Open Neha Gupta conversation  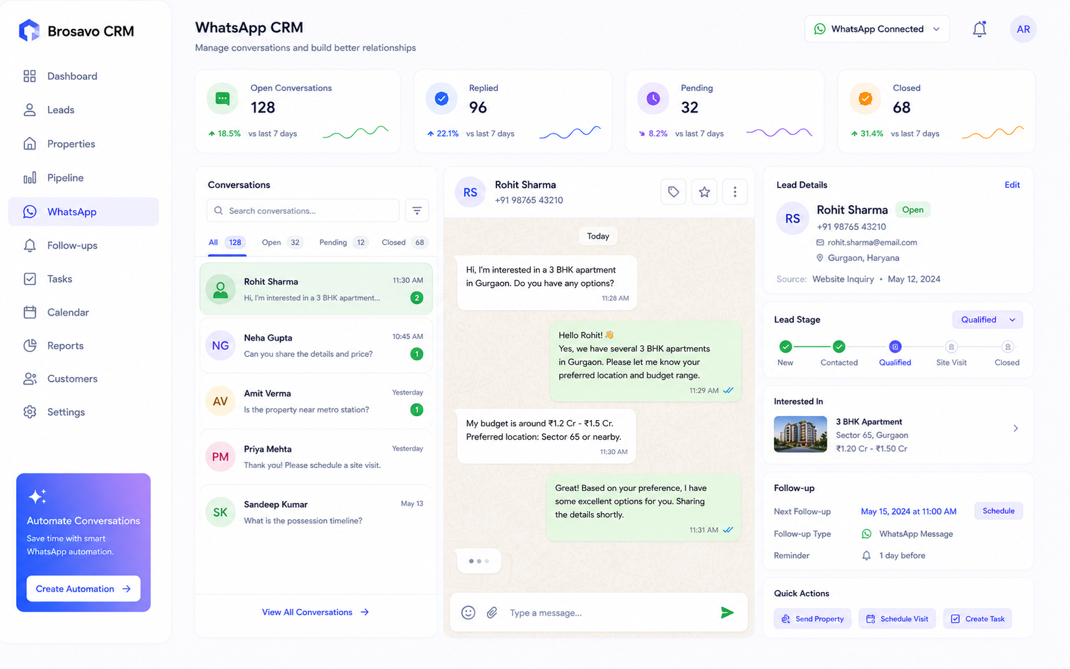click(316, 345)
